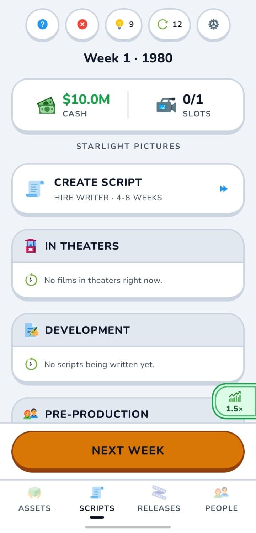Open the Create Script hire writer card
Screen dimensions: 256x533
click(x=128, y=189)
